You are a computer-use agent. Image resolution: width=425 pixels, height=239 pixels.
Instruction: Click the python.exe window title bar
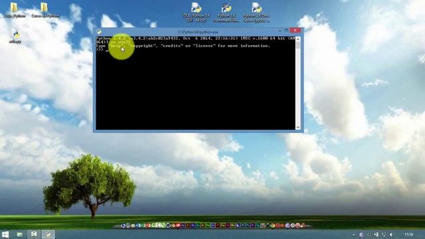198,32
